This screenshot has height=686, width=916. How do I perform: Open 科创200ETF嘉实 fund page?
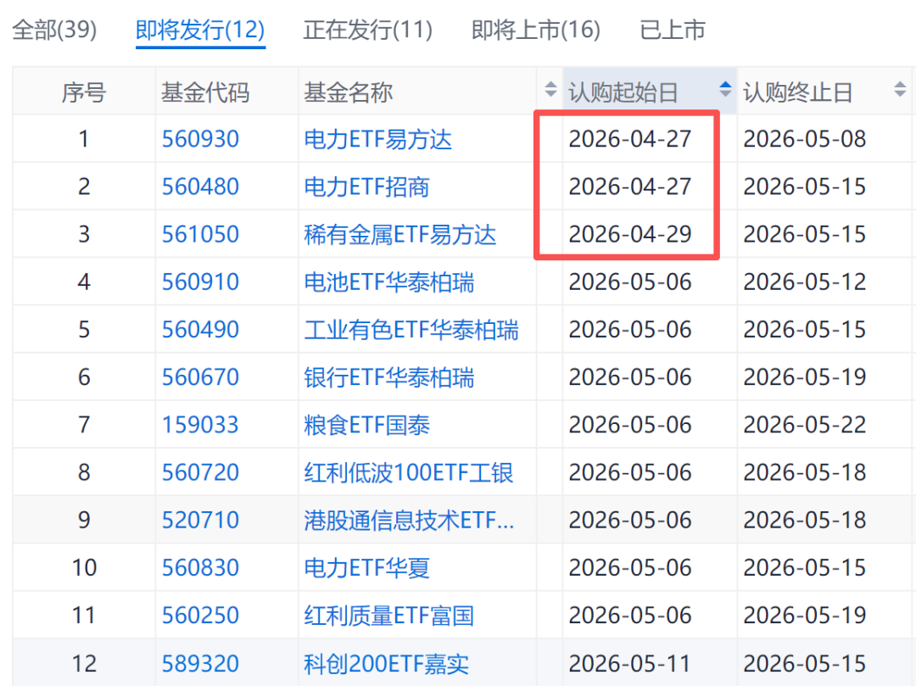point(386,664)
